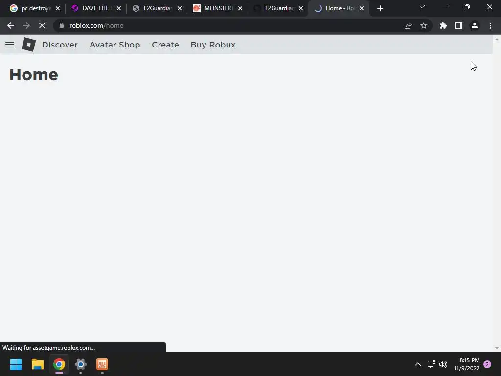This screenshot has height=376, width=501.
Task: Close the DAVE THE tab
Action: 119,8
